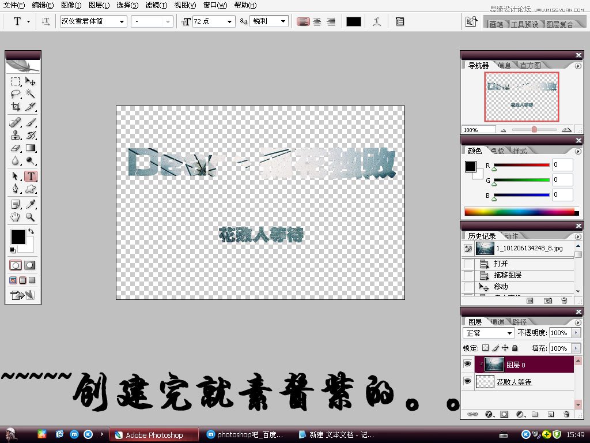Open the anti-aliasing dropdown showing 锐利
The height and width of the screenshot is (443, 590).
(x=268, y=21)
